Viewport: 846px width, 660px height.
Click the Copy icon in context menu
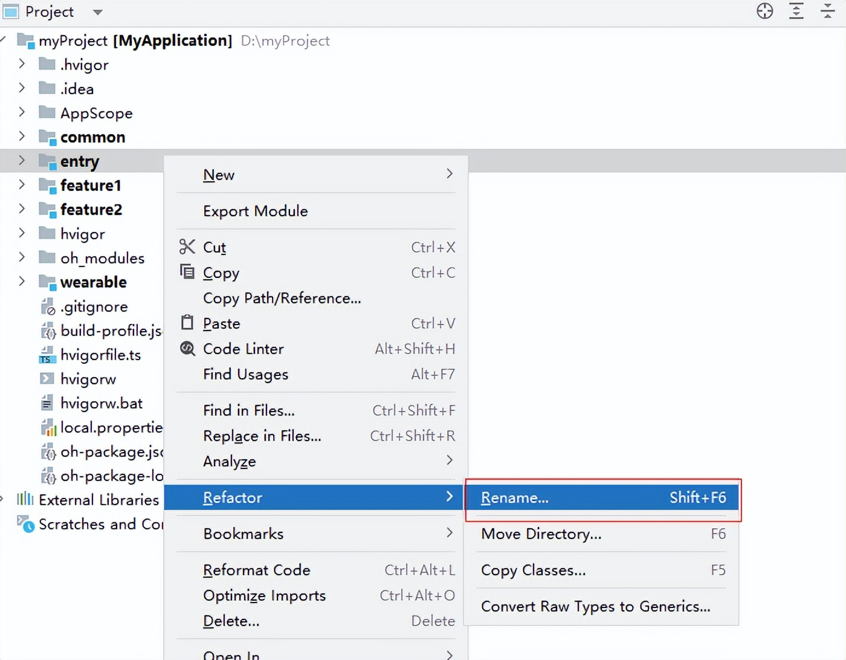[187, 272]
